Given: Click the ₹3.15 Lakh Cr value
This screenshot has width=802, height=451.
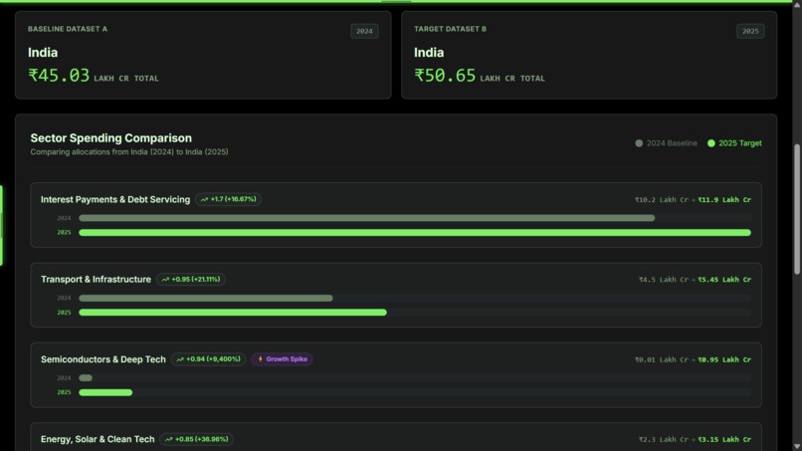Looking at the screenshot, I should coord(724,439).
